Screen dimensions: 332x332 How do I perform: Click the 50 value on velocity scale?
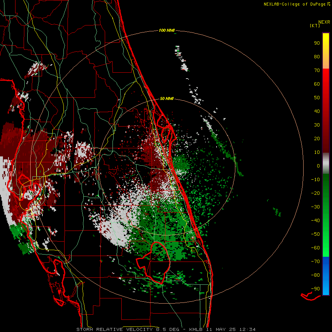[x=317, y=98]
